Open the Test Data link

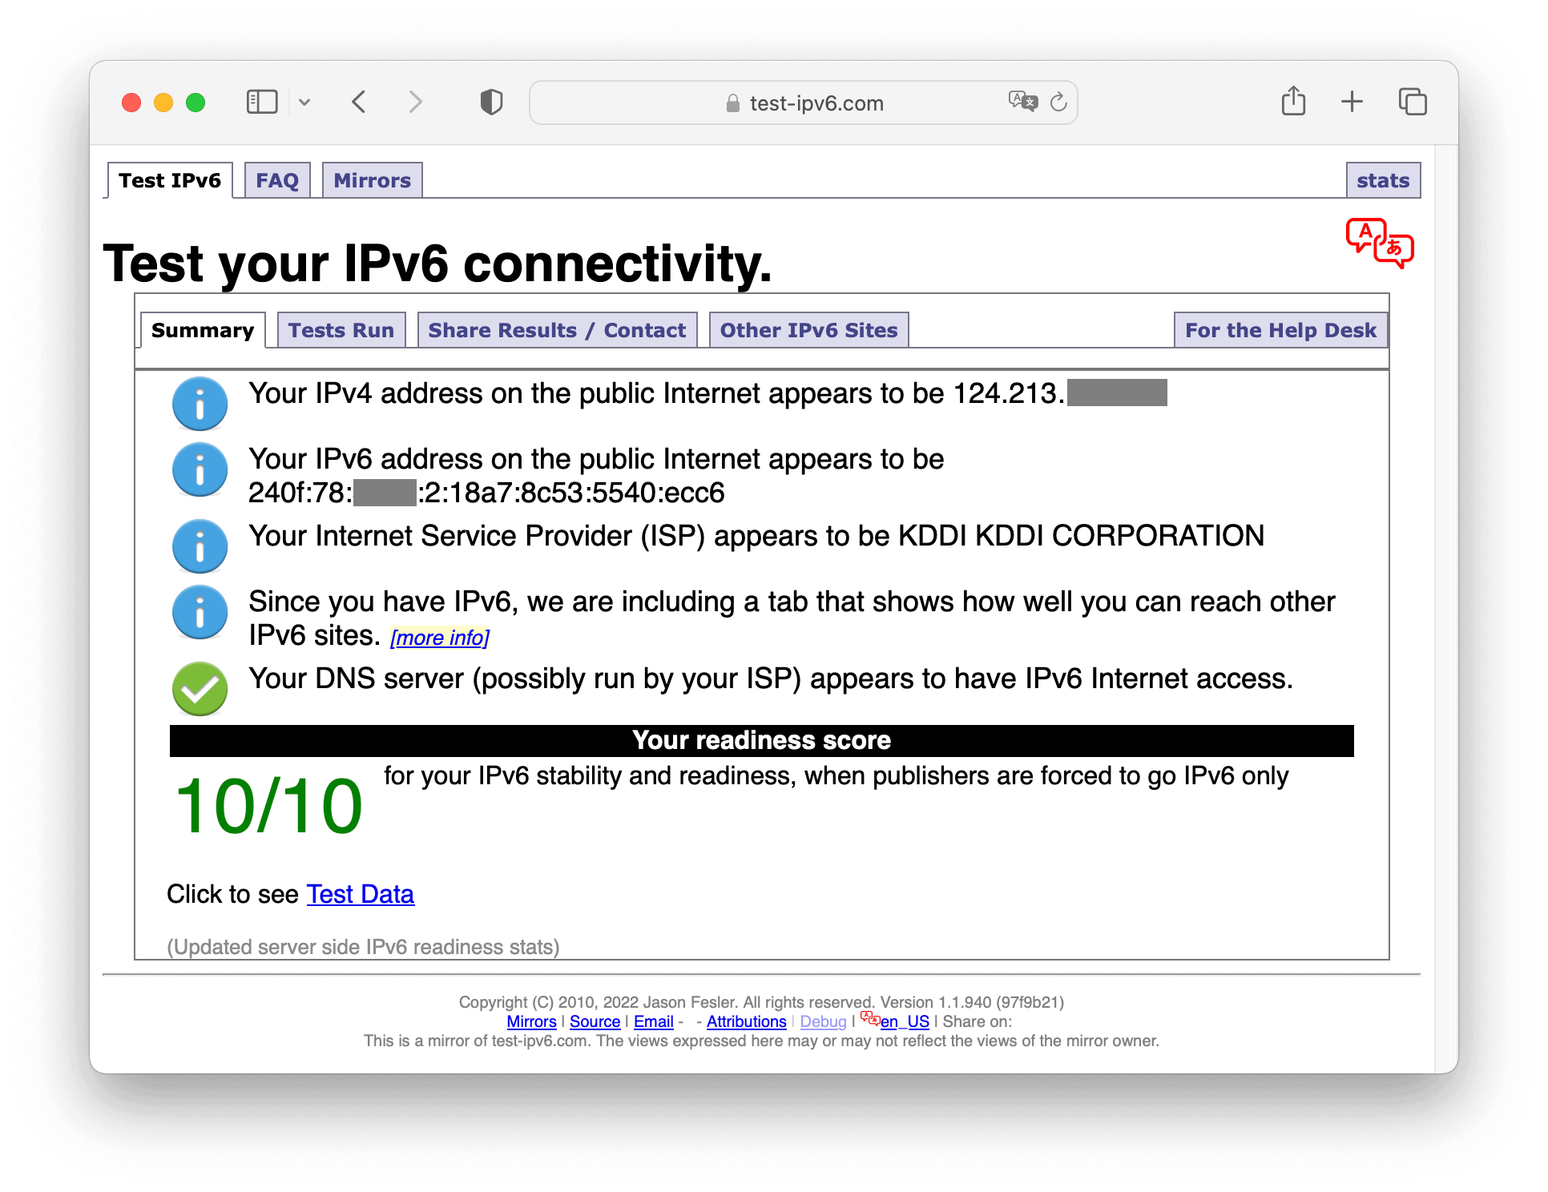[361, 894]
